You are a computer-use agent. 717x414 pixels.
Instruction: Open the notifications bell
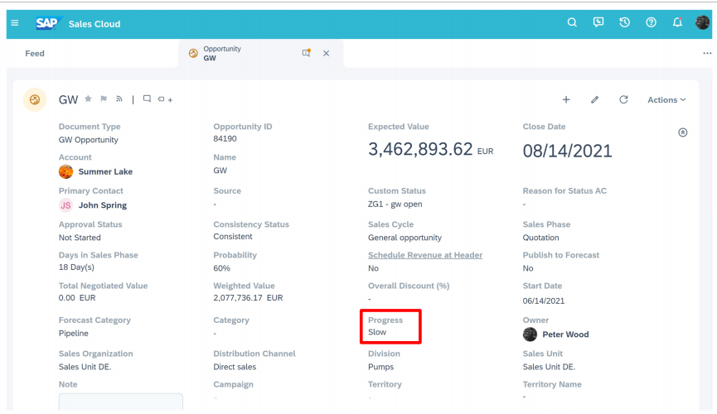click(677, 22)
